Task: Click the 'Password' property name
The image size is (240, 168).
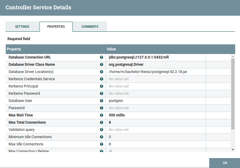Action: [x=17, y=108]
